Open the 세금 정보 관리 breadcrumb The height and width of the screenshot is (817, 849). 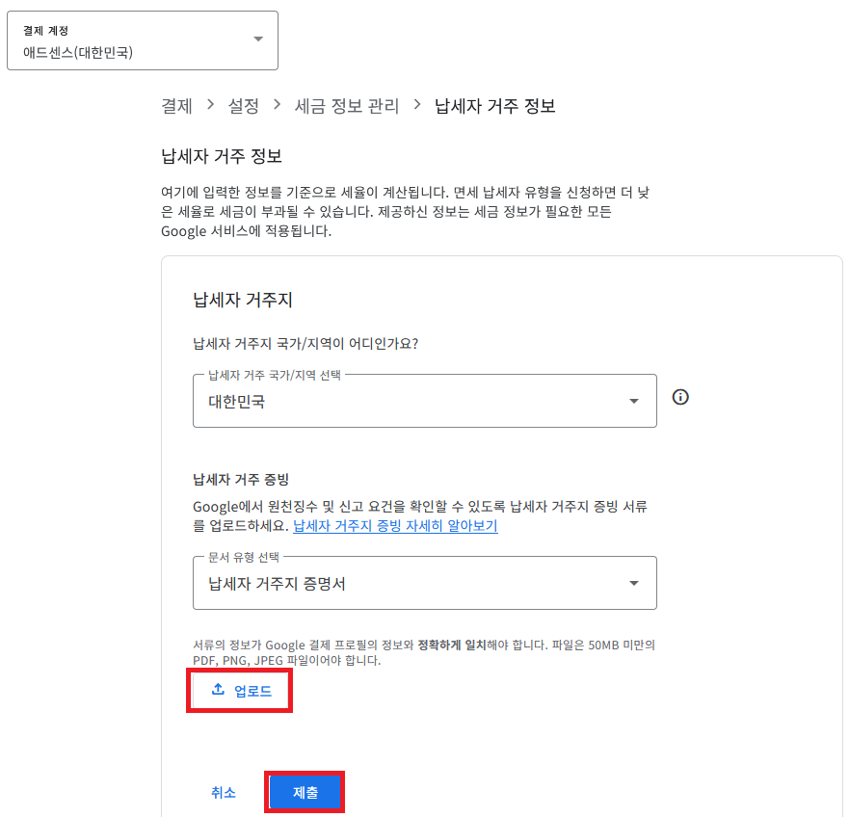(347, 106)
